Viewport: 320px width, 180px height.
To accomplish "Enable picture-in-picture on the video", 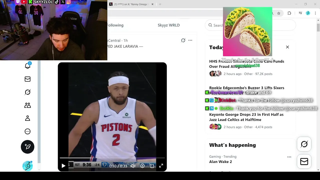I will [x=152, y=166].
